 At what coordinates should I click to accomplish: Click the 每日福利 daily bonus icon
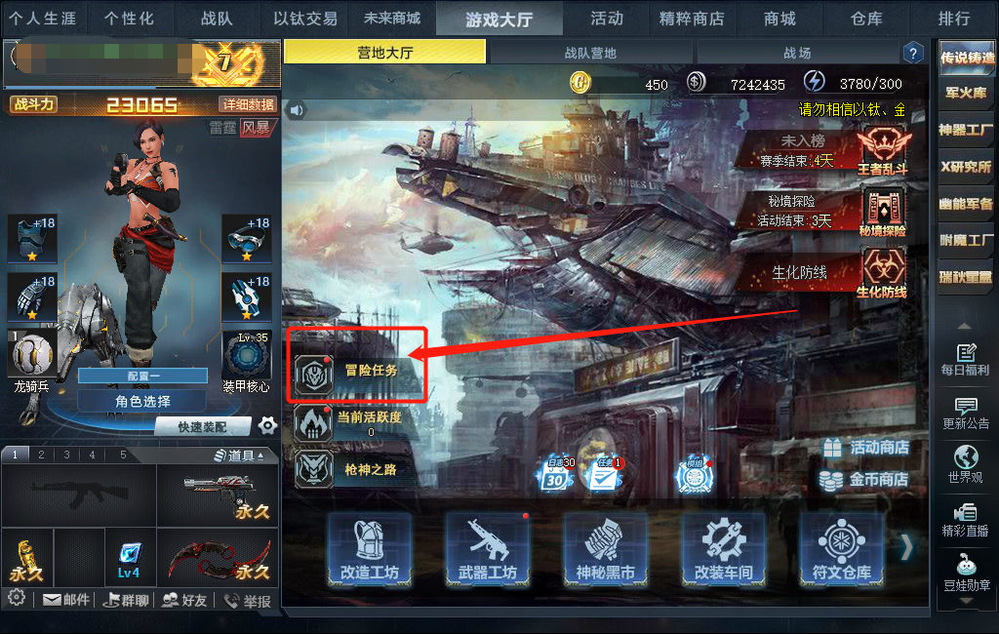[965, 359]
